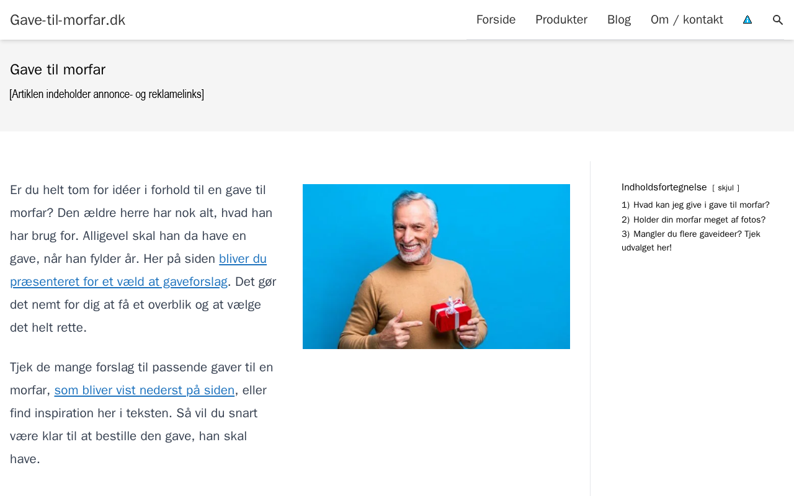
Task: Click the Gave-til-morfar.dk site title
Action: [68, 20]
